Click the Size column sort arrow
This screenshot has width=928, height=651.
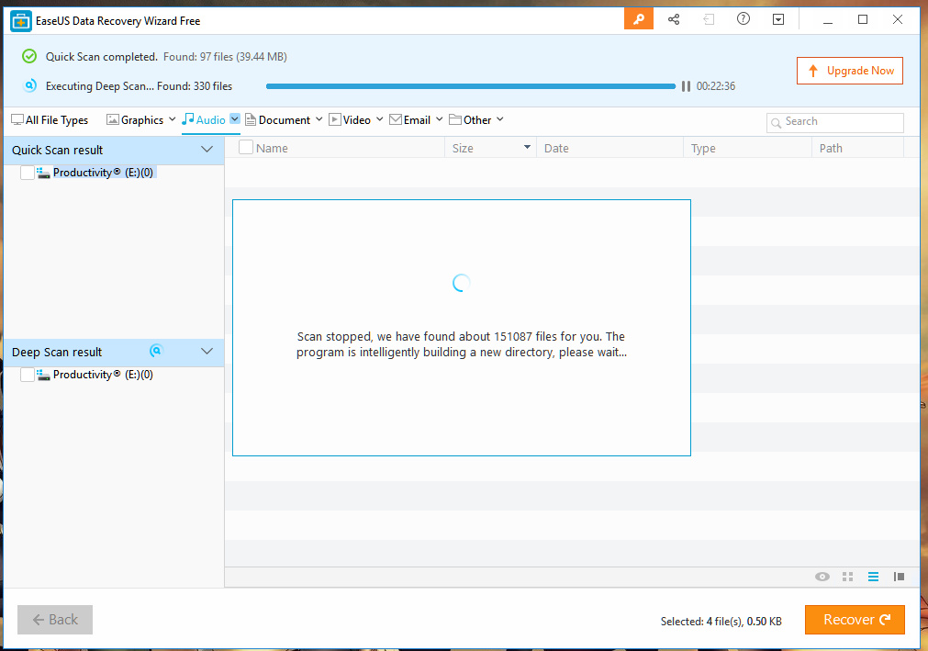[527, 147]
